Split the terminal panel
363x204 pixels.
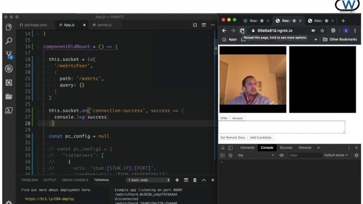pos(186,180)
